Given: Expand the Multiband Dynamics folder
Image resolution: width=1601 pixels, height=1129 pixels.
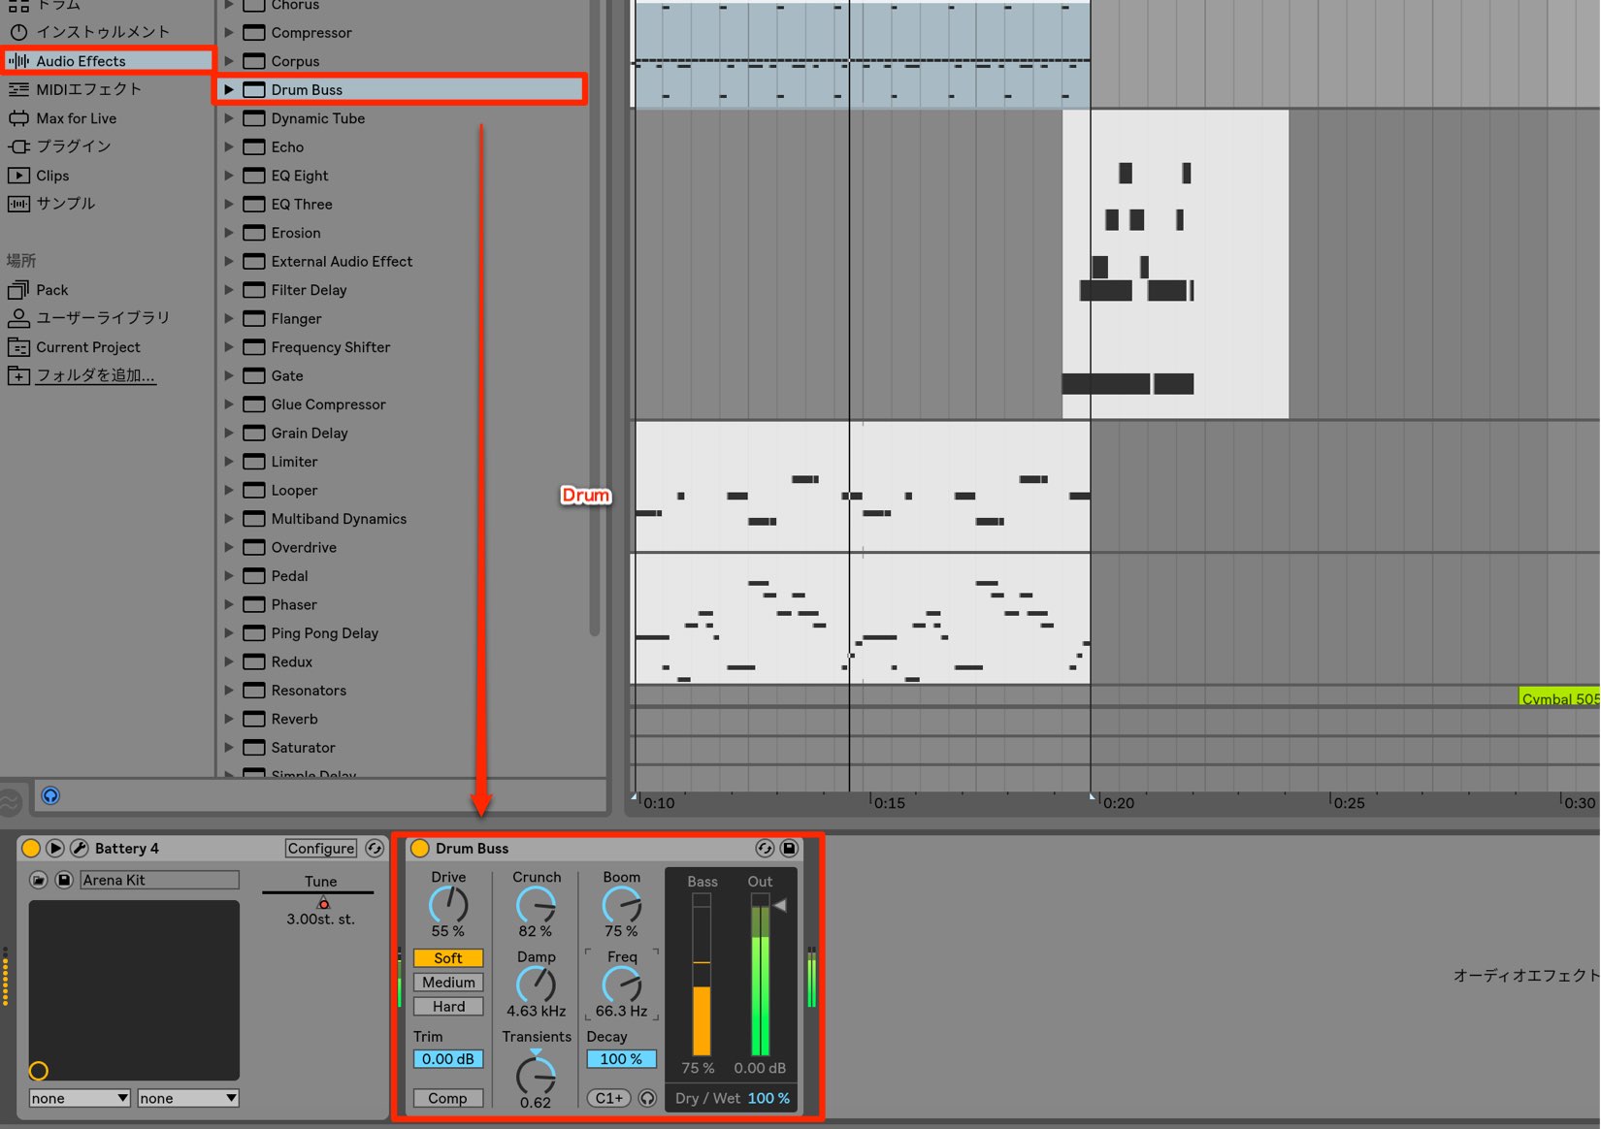Looking at the screenshot, I should tap(229, 519).
